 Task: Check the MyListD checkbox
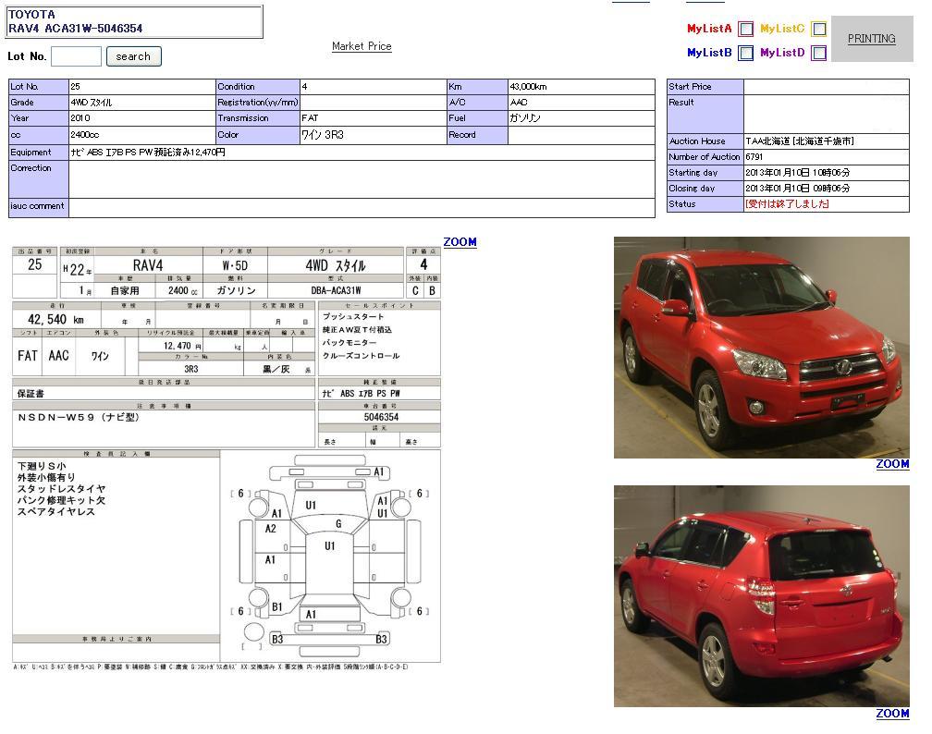tap(818, 53)
